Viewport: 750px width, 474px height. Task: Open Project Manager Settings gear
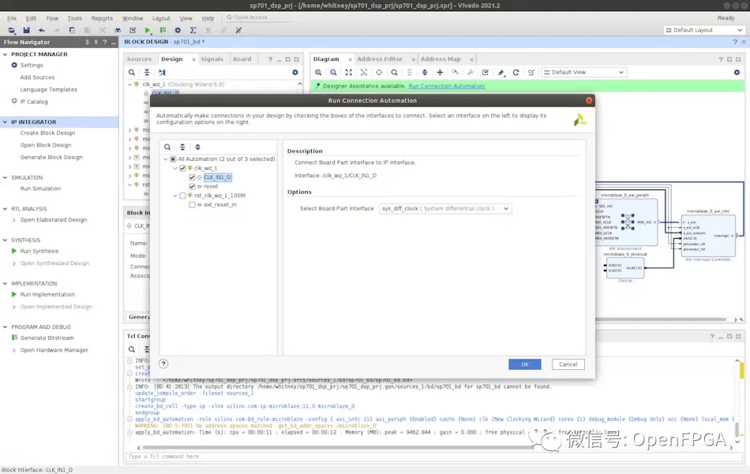click(15, 65)
